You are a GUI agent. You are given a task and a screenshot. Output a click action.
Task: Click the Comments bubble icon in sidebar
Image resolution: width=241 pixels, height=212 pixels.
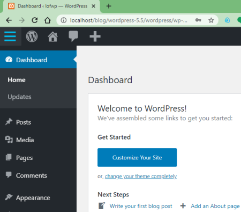point(9,175)
